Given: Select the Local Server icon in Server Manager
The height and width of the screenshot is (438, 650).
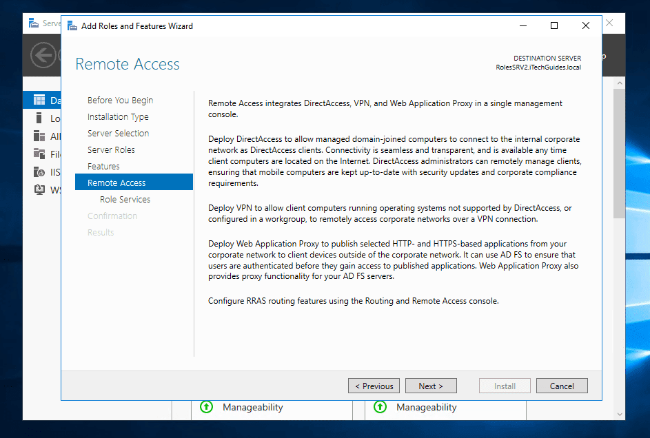Looking at the screenshot, I should pos(39,118).
